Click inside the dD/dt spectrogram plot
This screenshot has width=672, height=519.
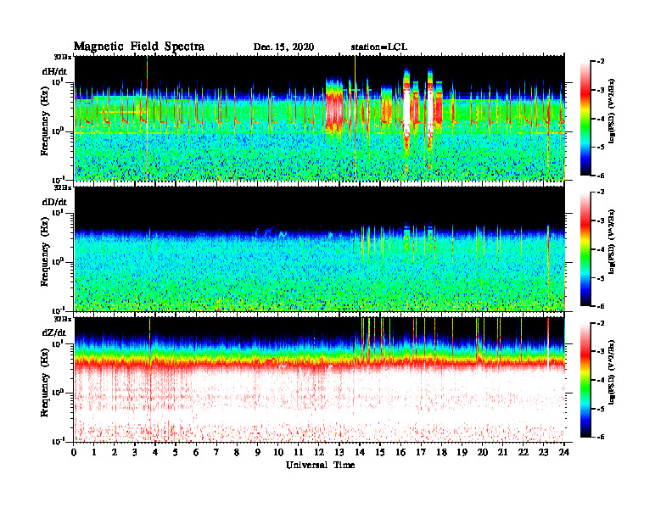320,248
